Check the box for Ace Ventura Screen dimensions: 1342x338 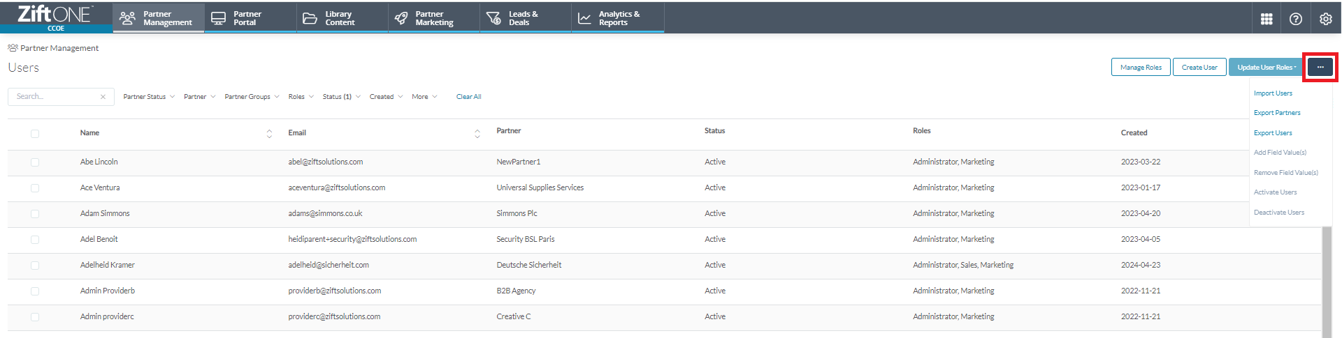(35, 188)
